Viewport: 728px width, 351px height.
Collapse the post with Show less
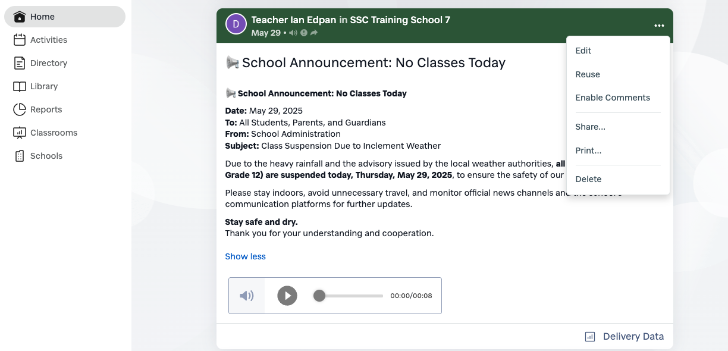tap(245, 256)
